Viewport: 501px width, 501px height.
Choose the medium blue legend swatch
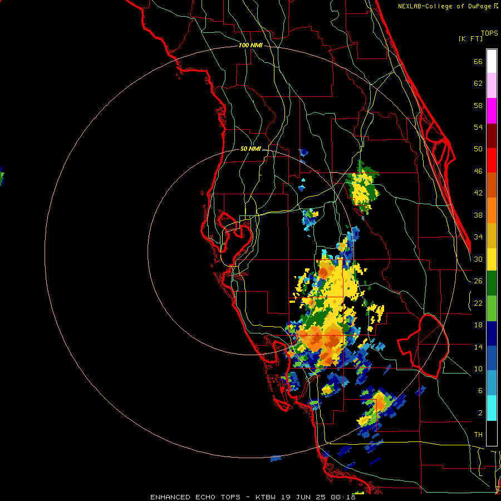coord(492,358)
